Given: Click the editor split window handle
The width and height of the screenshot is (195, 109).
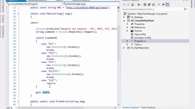Looking at the screenshot, I should (x=119, y=8).
